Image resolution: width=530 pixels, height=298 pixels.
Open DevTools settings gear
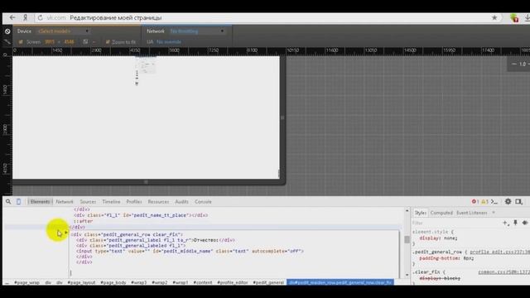tap(508, 202)
